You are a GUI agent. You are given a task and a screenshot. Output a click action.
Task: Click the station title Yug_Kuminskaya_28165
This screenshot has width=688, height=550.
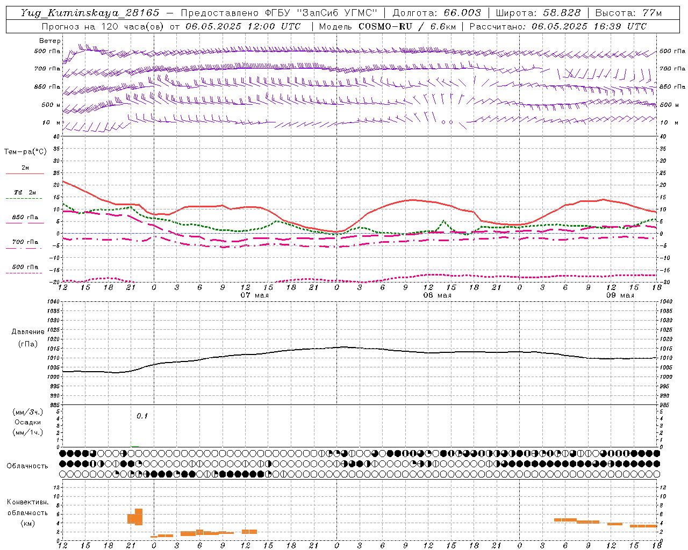click(90, 13)
